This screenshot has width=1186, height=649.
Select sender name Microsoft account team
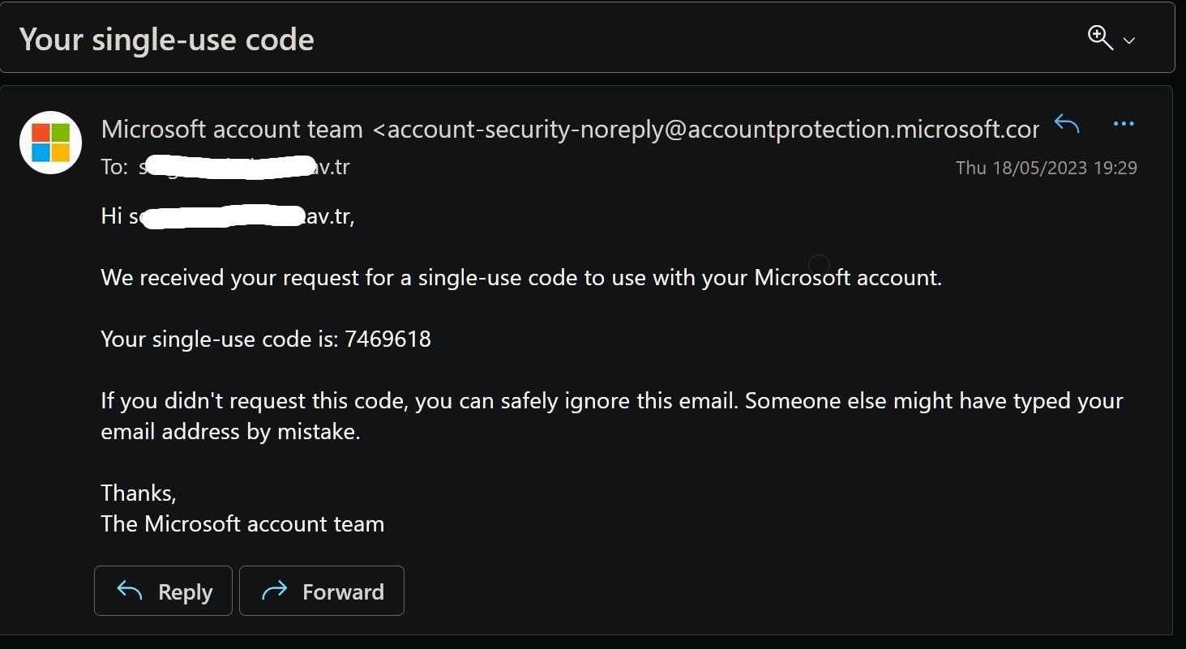click(x=232, y=129)
